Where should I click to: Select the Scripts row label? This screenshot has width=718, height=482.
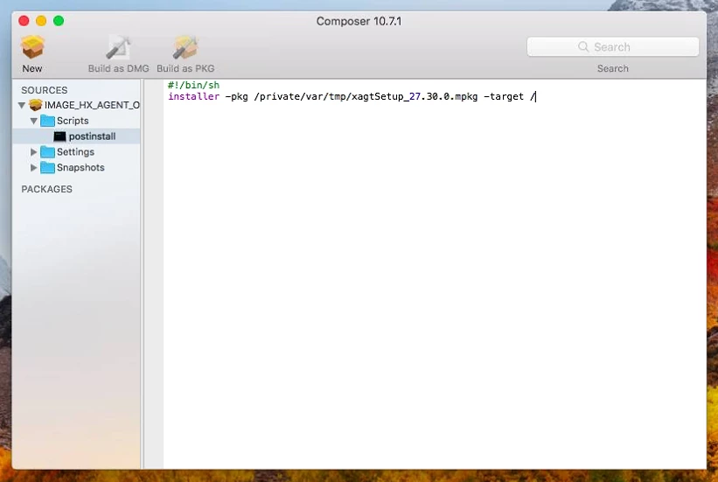click(73, 121)
